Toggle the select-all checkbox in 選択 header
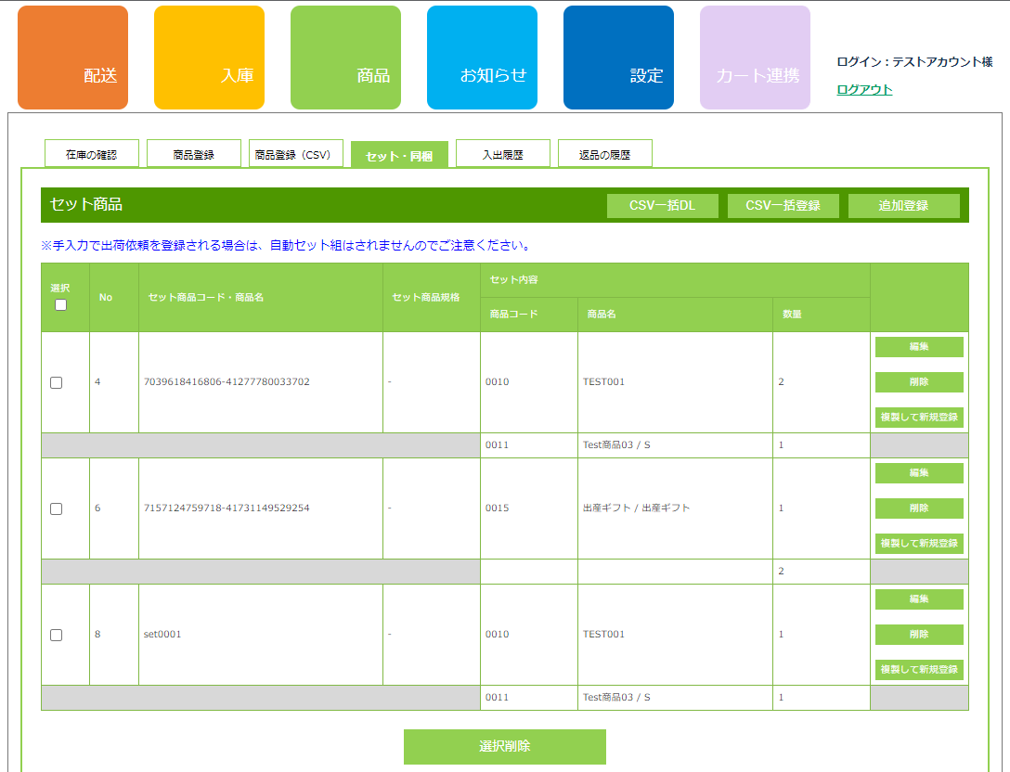 tap(61, 305)
